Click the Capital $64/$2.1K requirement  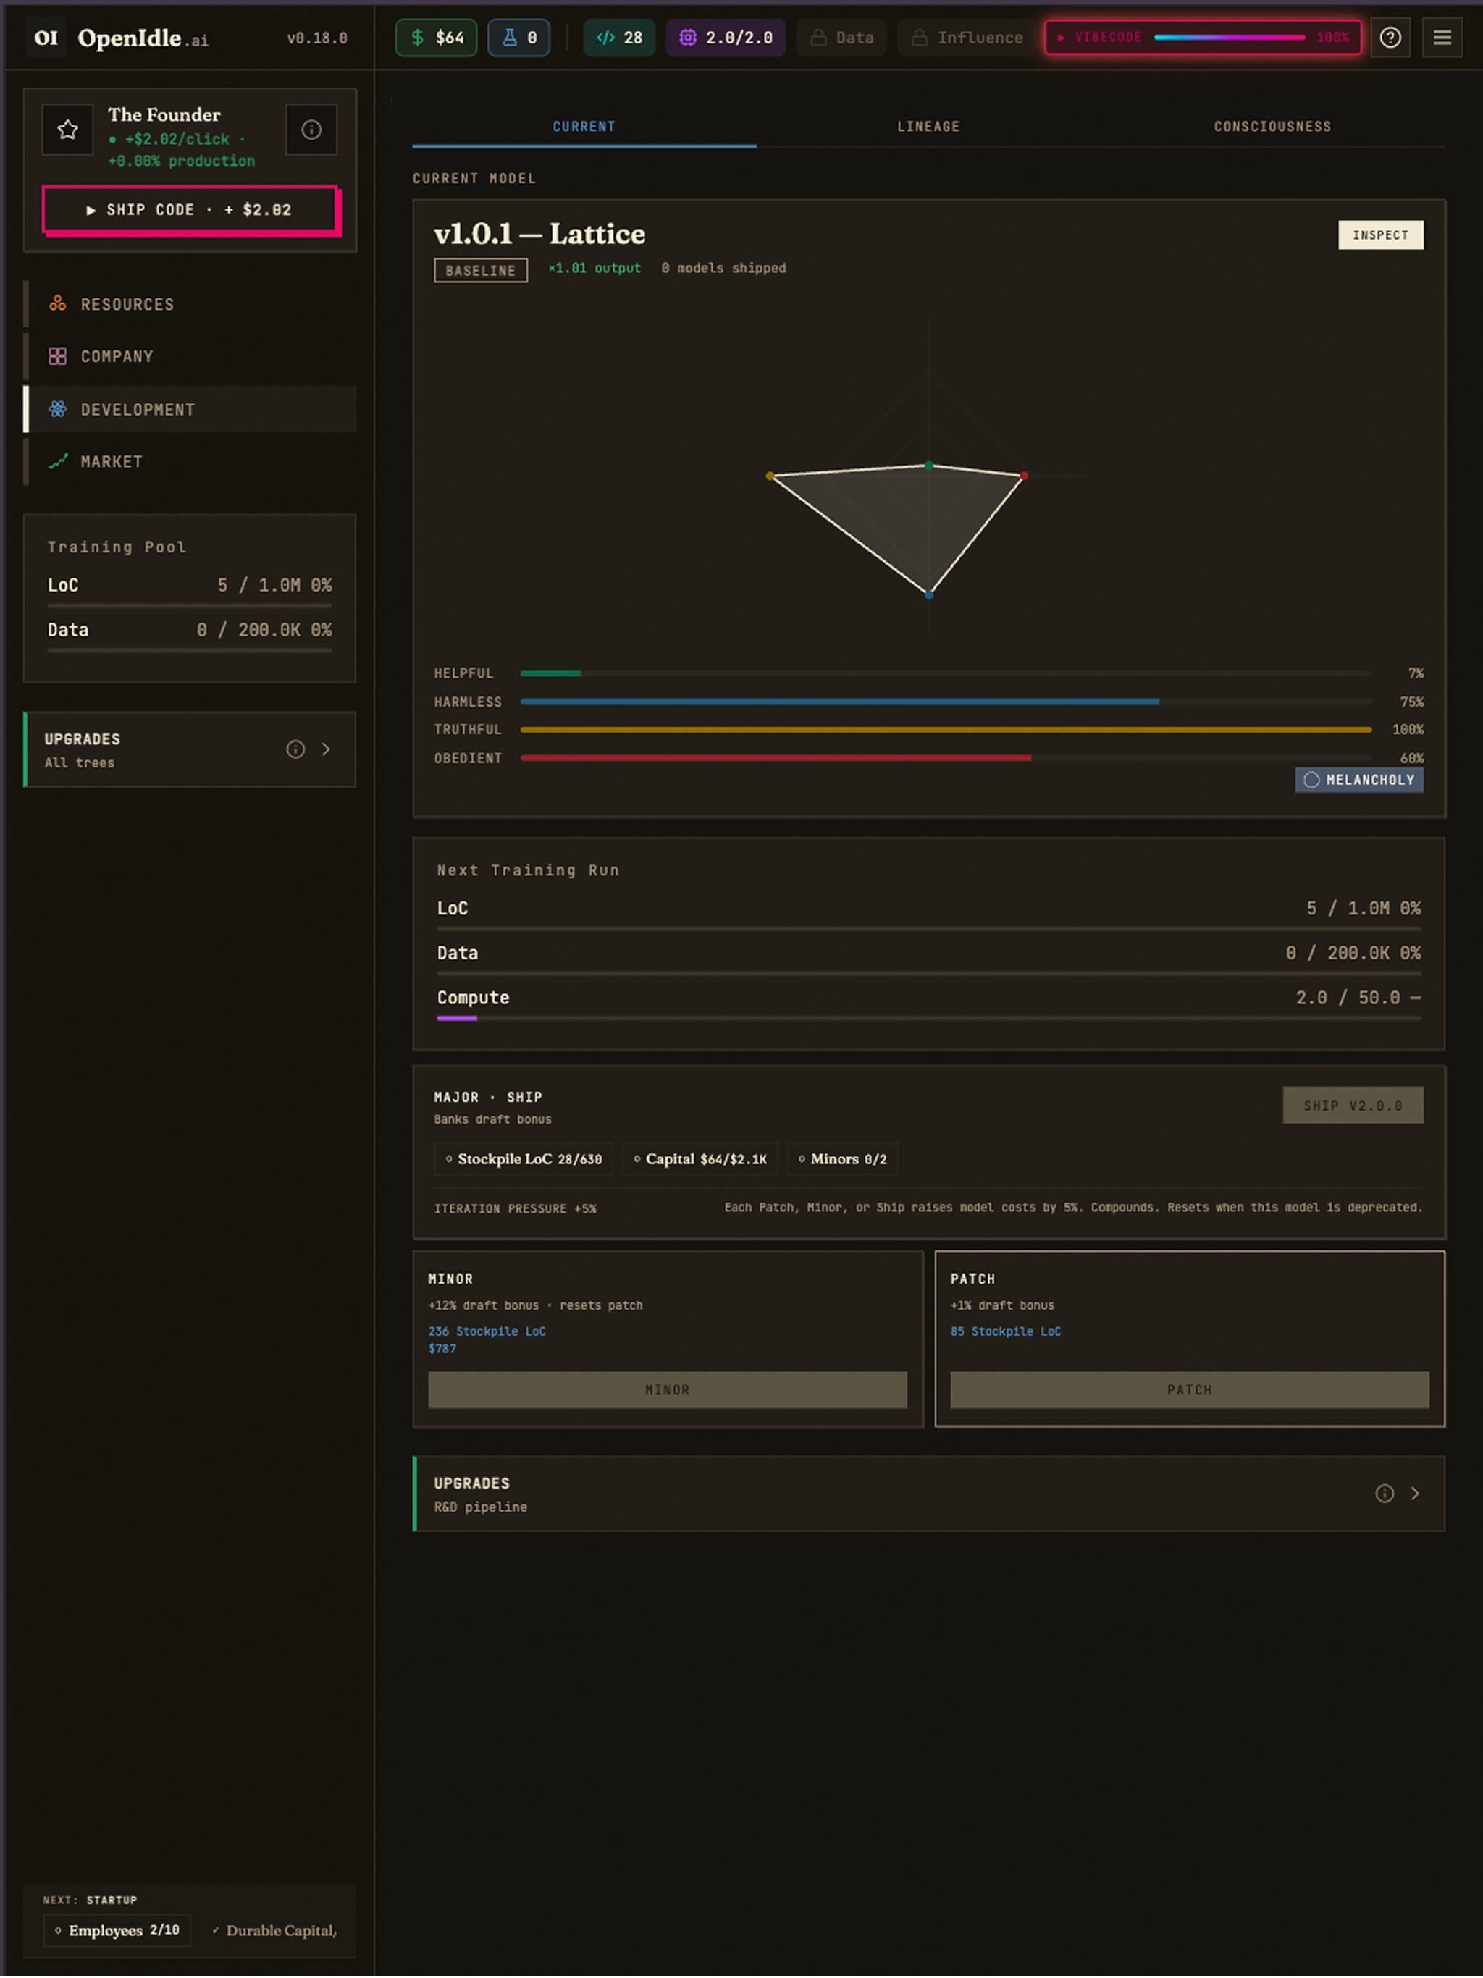(700, 1160)
